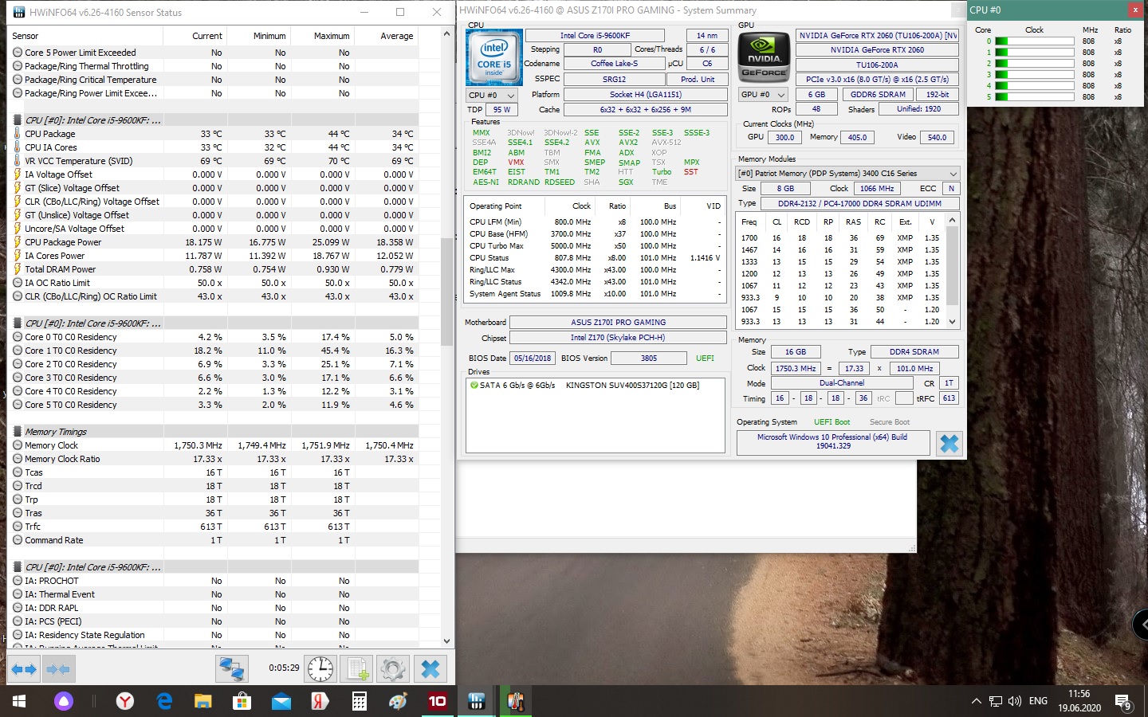Click the Maximum column header
1148x717 pixels.
tap(322, 36)
